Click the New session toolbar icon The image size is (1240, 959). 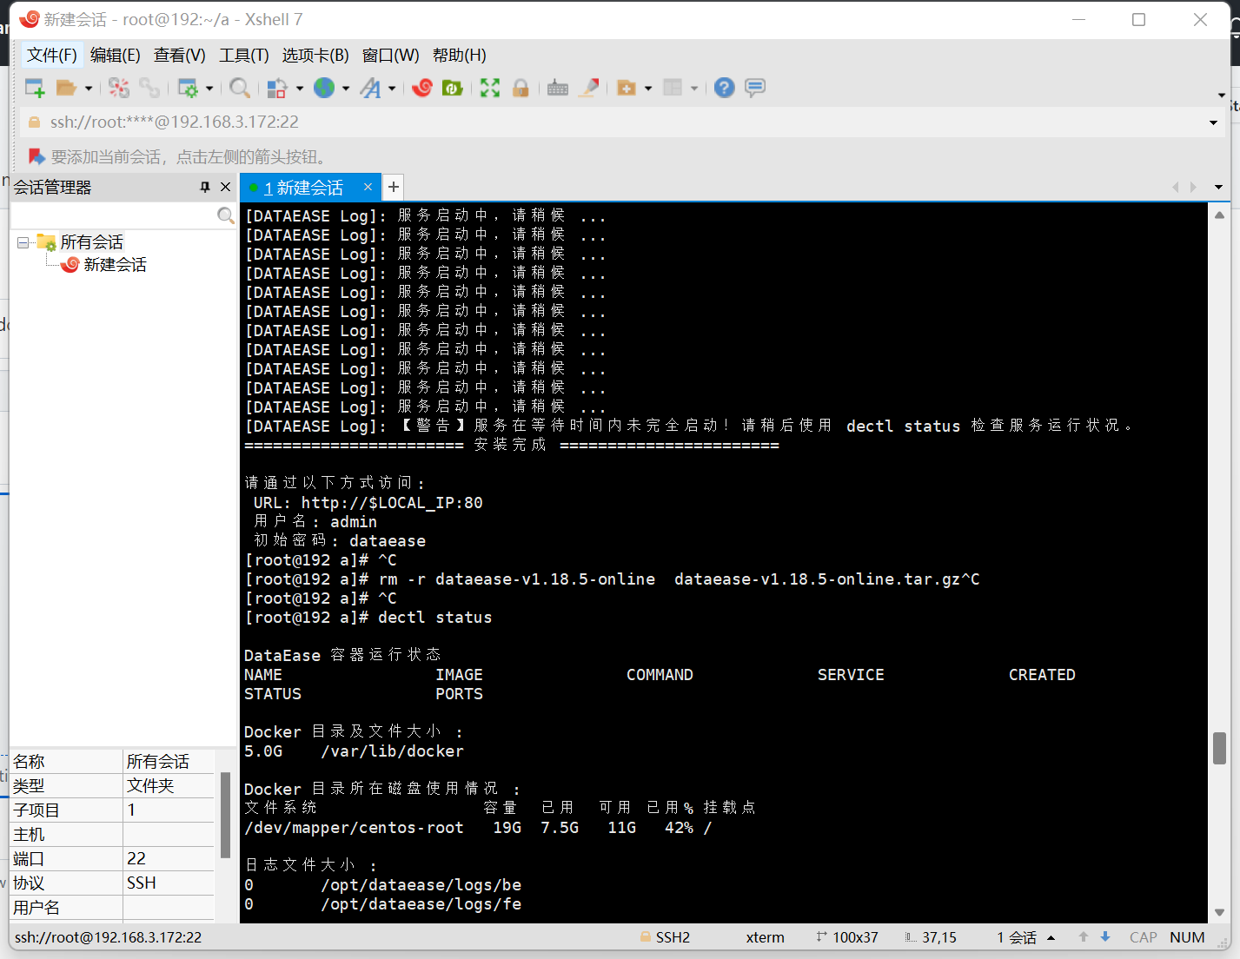[x=35, y=88]
